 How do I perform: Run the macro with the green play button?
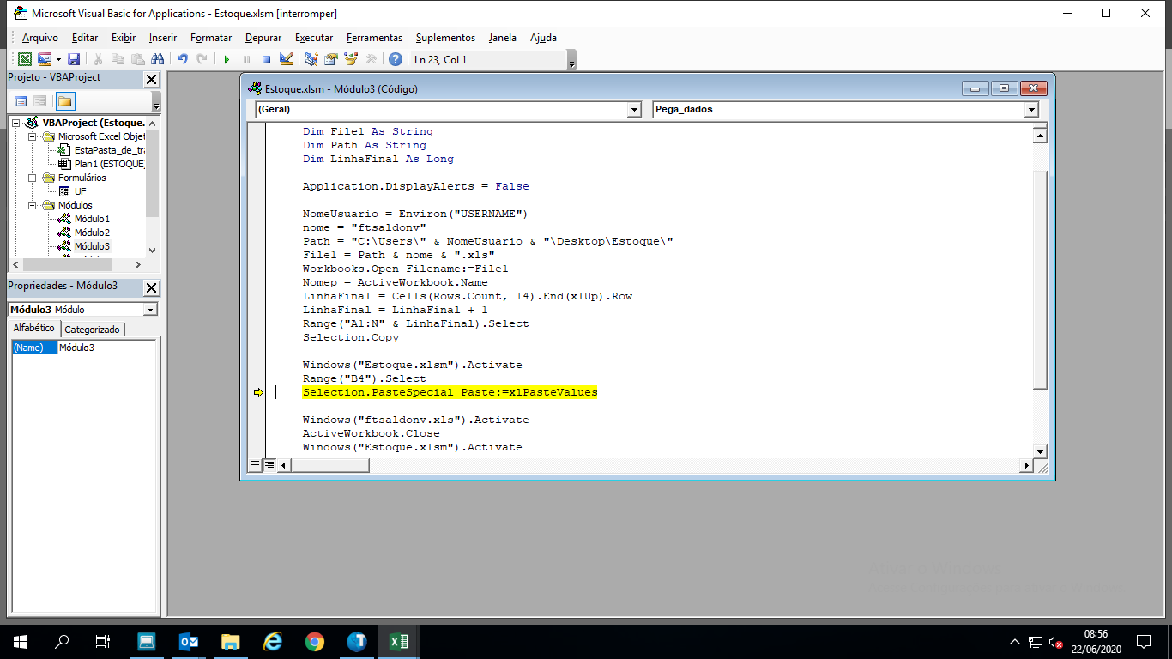click(x=227, y=59)
